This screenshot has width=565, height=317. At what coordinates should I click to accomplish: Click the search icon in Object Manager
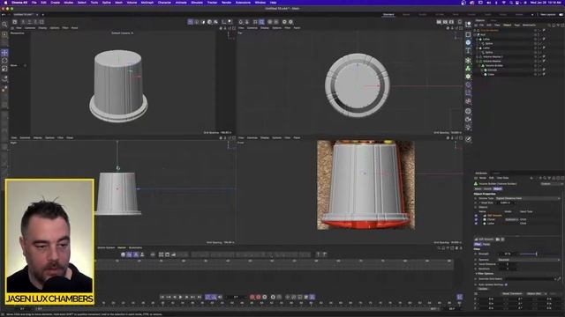pyautogui.click(x=549, y=26)
